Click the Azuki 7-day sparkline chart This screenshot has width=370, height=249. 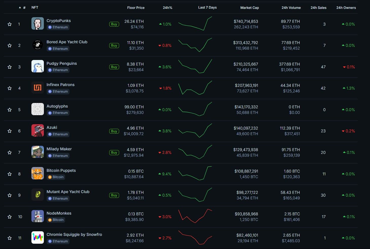tap(195, 131)
